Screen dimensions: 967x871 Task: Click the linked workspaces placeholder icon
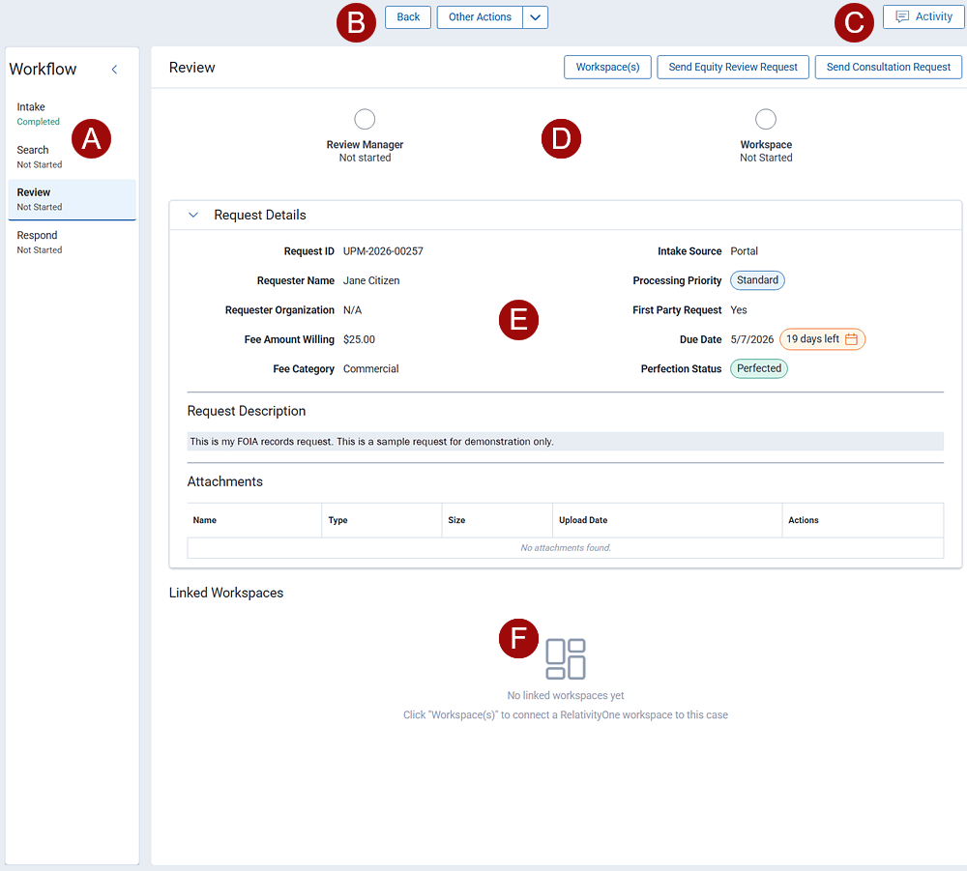point(566,658)
